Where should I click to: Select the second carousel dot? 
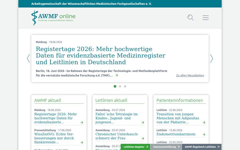pyautogui.click(x=120, y=86)
